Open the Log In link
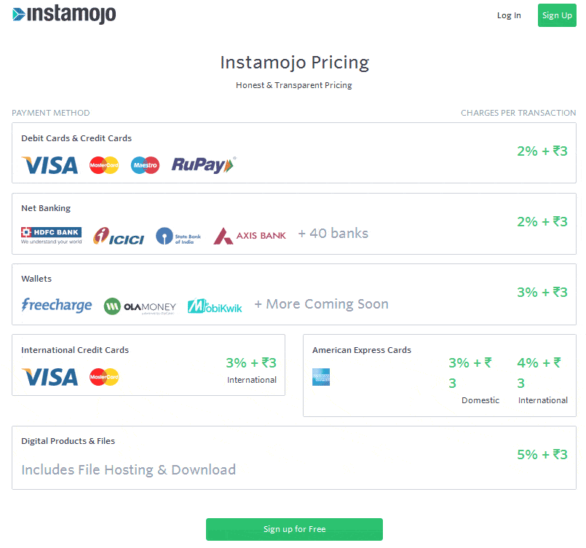The image size is (586, 548). [509, 15]
